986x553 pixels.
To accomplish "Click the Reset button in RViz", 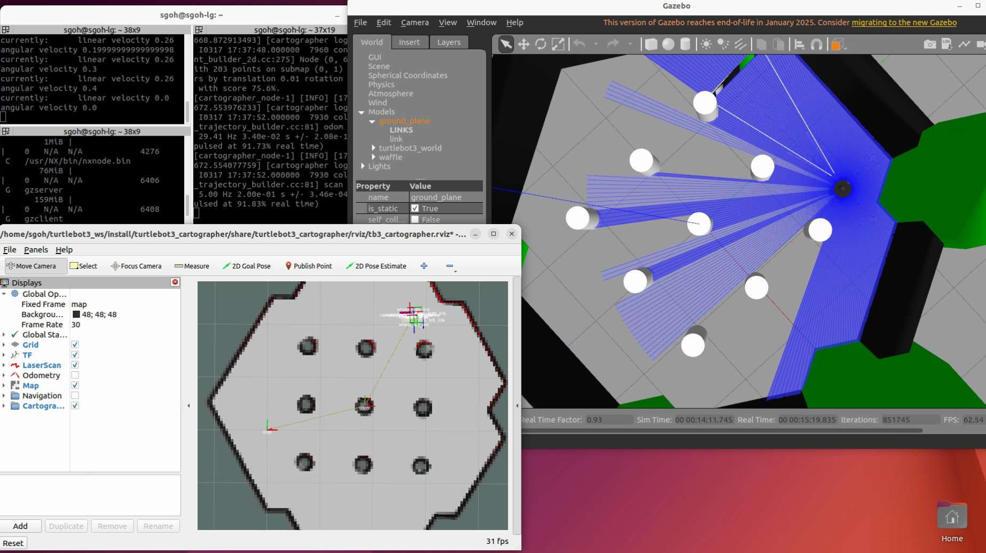I will point(13,543).
